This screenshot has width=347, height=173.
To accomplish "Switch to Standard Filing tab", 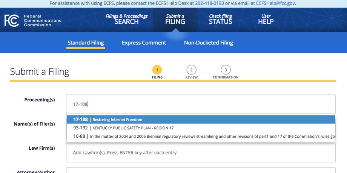I will click(86, 43).
